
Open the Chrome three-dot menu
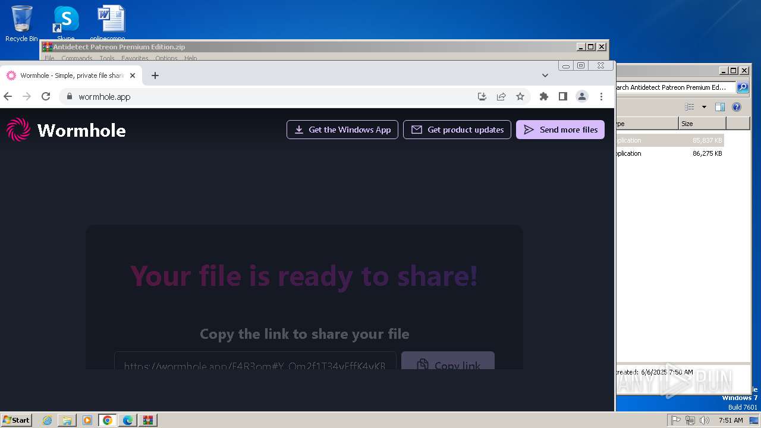(x=601, y=96)
